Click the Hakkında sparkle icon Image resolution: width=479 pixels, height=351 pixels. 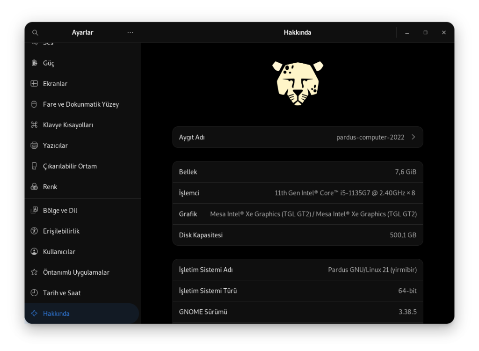(x=34, y=314)
